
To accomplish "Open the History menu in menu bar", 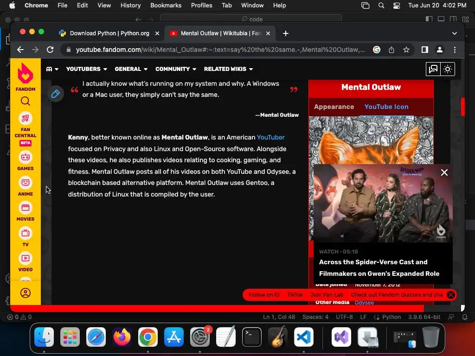I will coord(130,5).
